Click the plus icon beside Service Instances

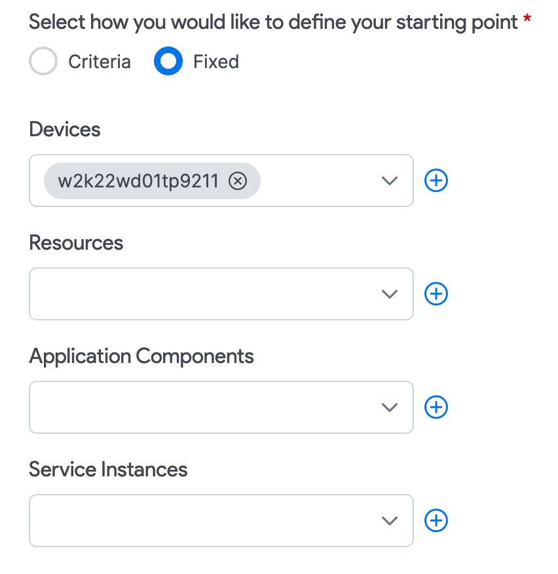coord(436,521)
